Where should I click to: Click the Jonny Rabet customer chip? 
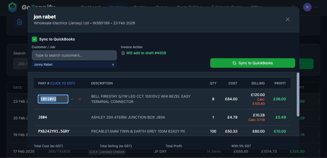(x=43, y=65)
